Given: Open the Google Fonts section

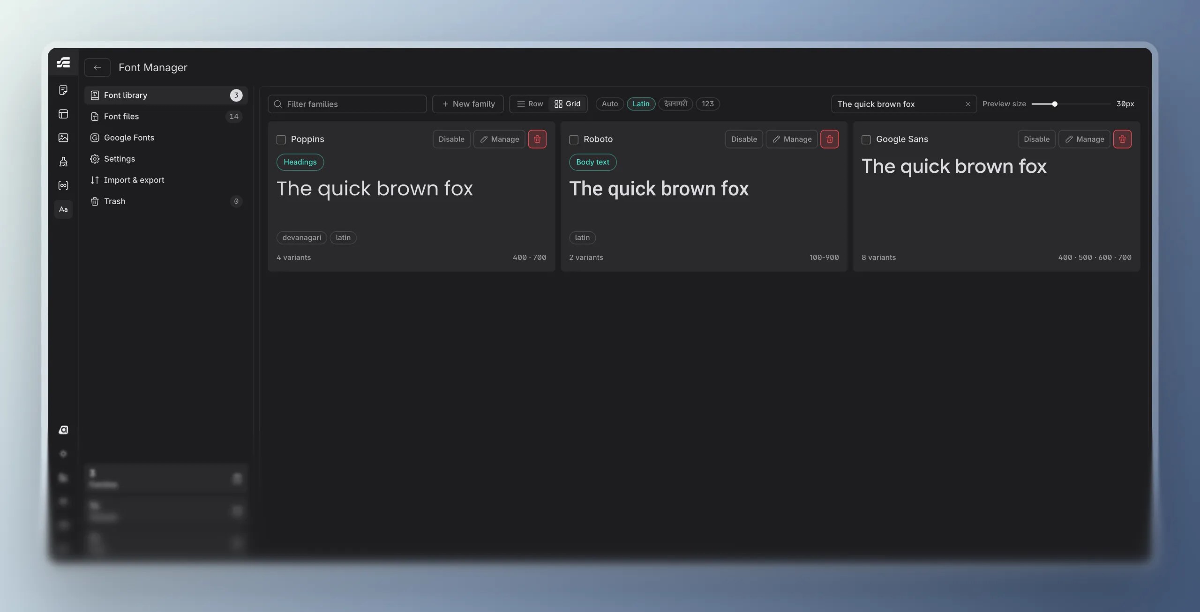Looking at the screenshot, I should point(166,138).
